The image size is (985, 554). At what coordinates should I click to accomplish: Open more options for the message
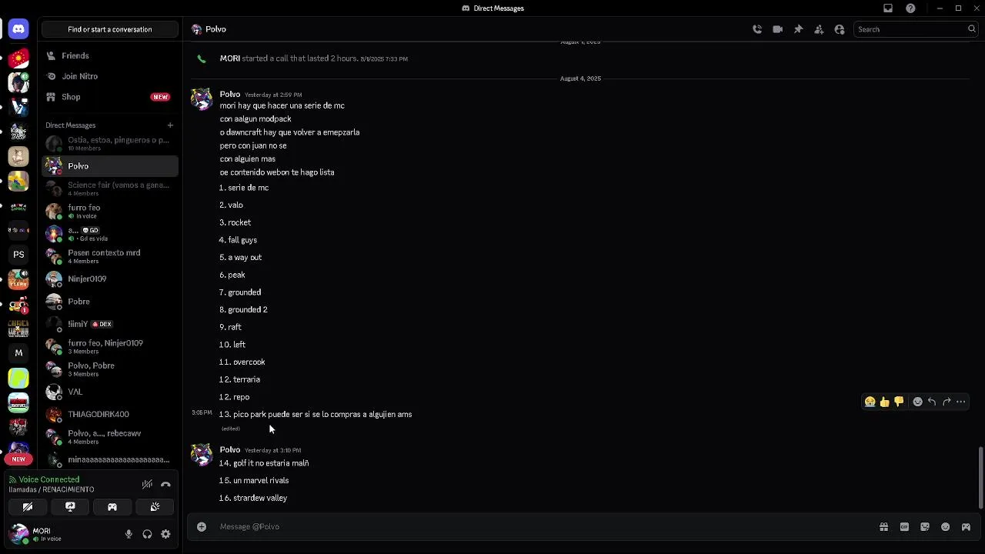click(x=960, y=402)
